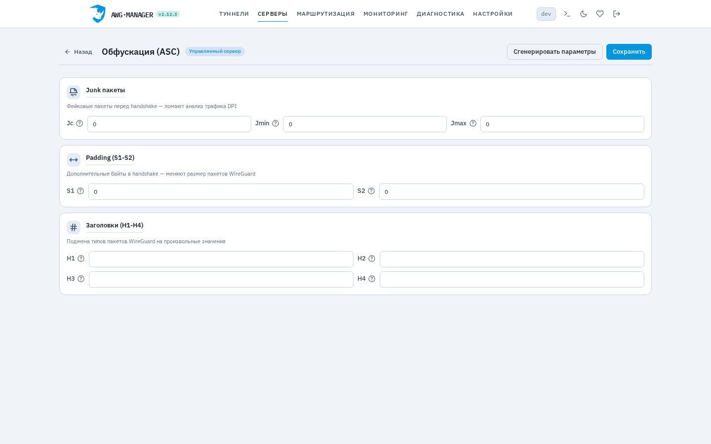Click the Padding handshake description text
This screenshot has width=711, height=444.
(161, 174)
